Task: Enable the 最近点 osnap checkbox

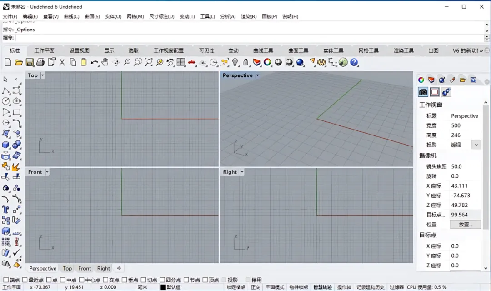Action: click(25, 280)
